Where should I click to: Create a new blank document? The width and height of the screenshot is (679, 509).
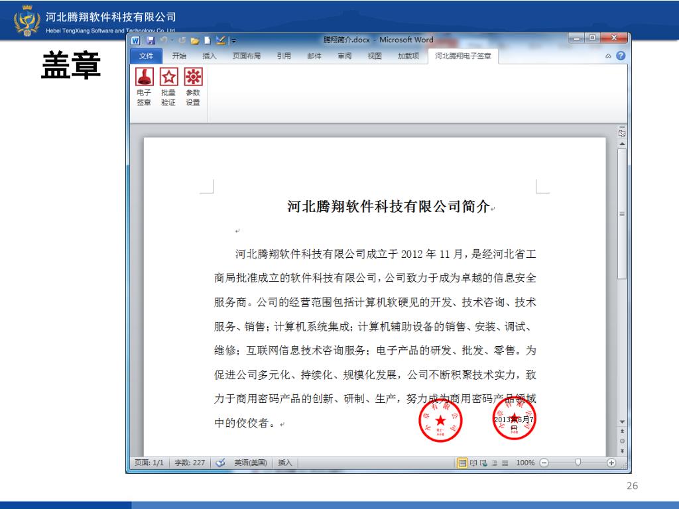point(208,40)
